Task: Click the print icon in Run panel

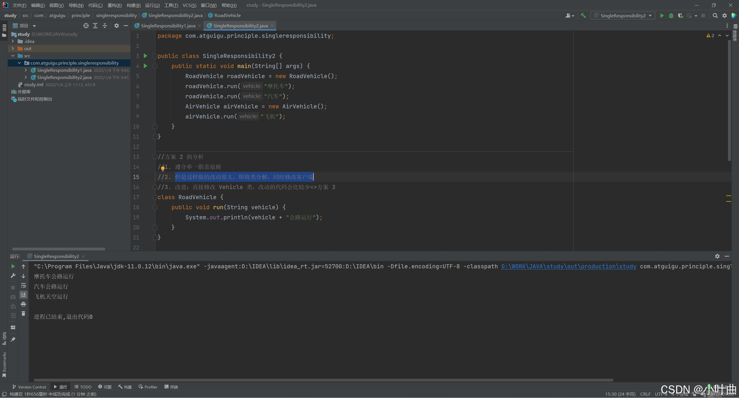Action: (x=23, y=304)
